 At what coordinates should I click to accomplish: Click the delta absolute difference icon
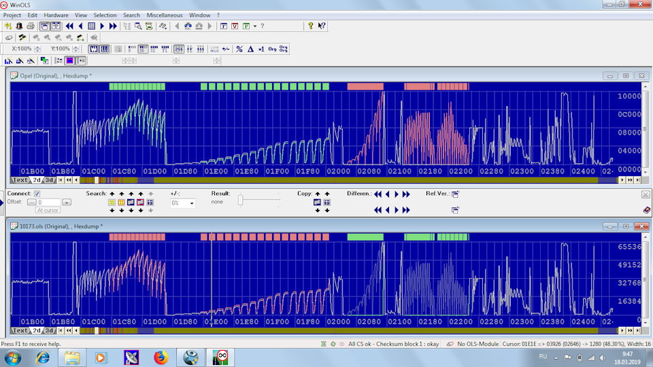250,49
